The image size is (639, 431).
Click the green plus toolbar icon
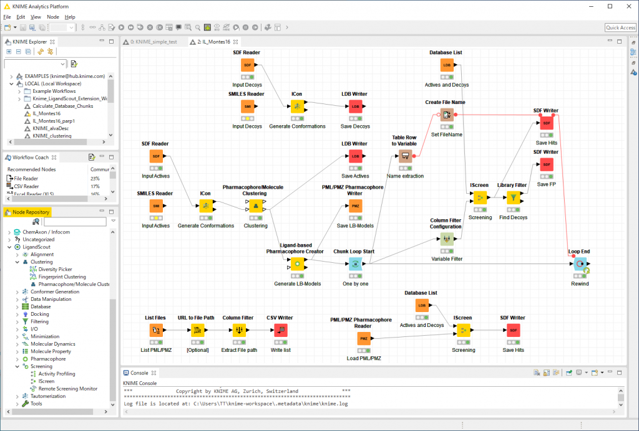[x=207, y=27]
